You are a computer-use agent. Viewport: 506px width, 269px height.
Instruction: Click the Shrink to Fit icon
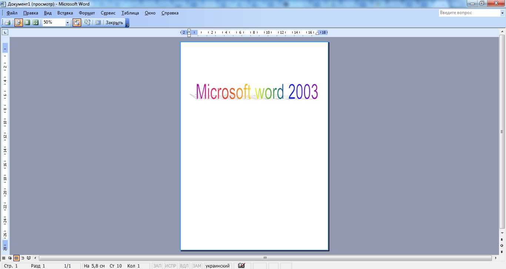[x=87, y=23]
